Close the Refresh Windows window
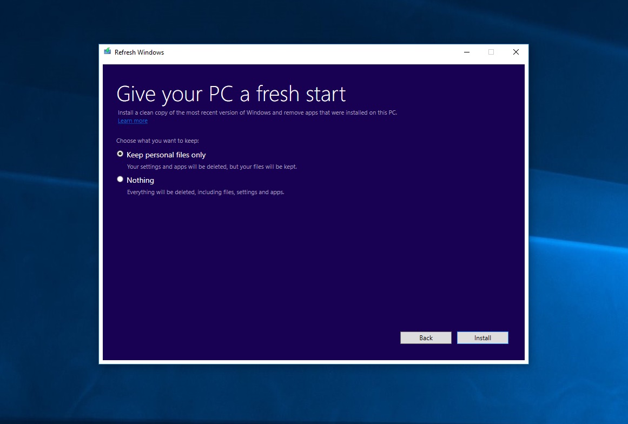628x424 pixels. pos(515,52)
